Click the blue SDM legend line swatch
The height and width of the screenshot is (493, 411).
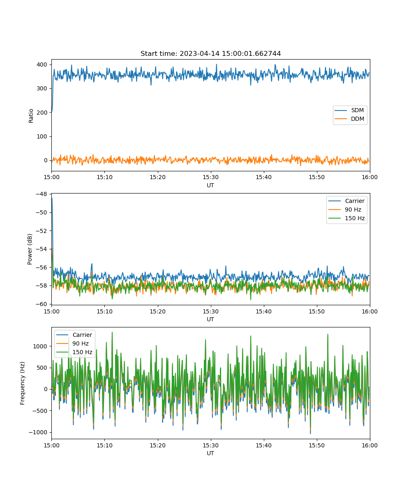coord(341,111)
